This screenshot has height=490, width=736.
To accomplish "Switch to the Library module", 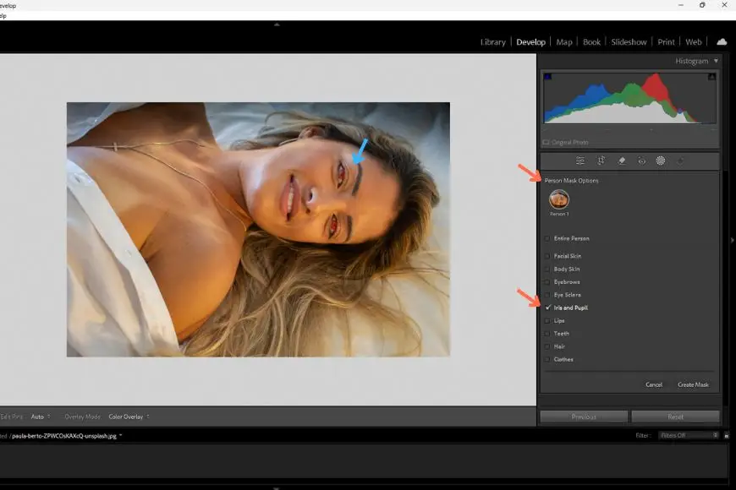I will (492, 41).
